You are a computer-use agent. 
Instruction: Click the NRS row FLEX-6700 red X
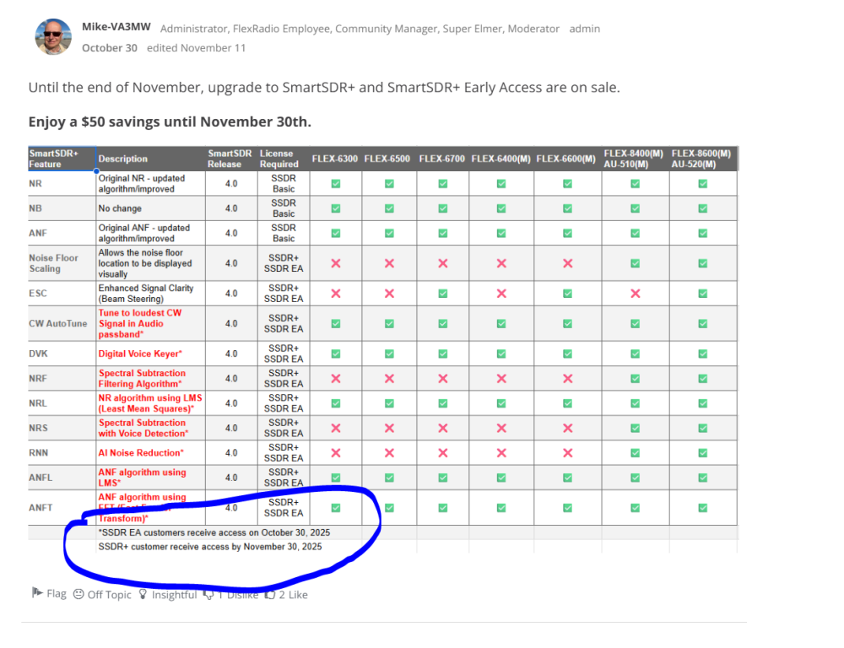tap(442, 428)
